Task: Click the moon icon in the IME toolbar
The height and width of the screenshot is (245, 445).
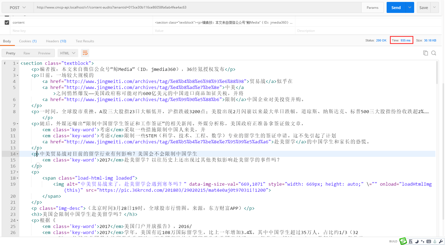Action: [x=417, y=241]
